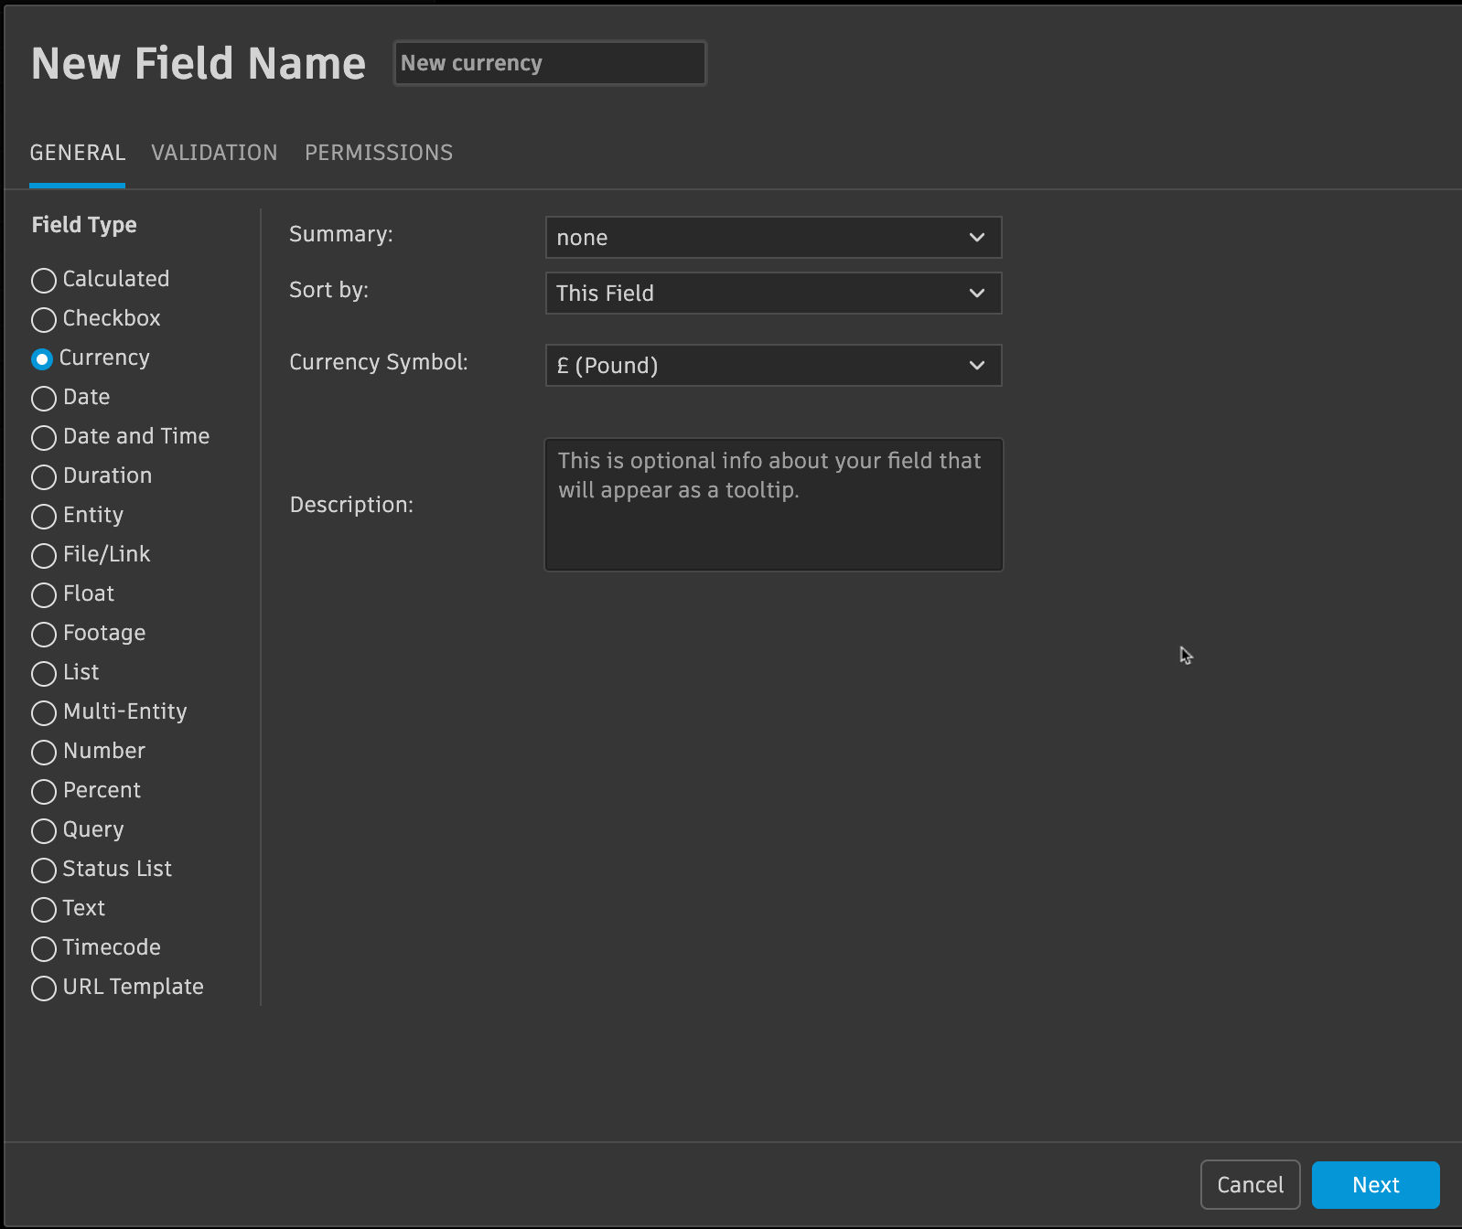Viewport: 1462px width, 1229px height.
Task: Click the Next button
Action: [x=1375, y=1185]
